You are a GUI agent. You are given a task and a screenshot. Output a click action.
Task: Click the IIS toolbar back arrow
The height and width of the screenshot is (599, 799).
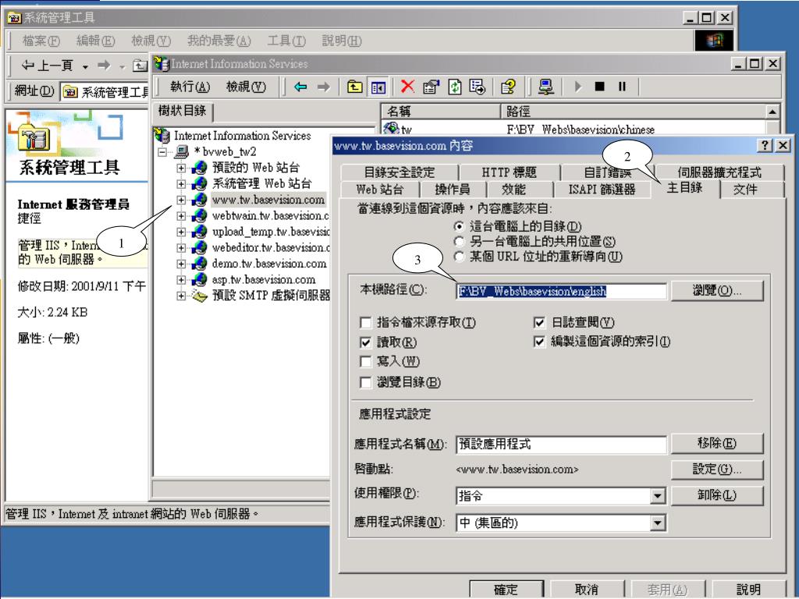pyautogui.click(x=300, y=87)
